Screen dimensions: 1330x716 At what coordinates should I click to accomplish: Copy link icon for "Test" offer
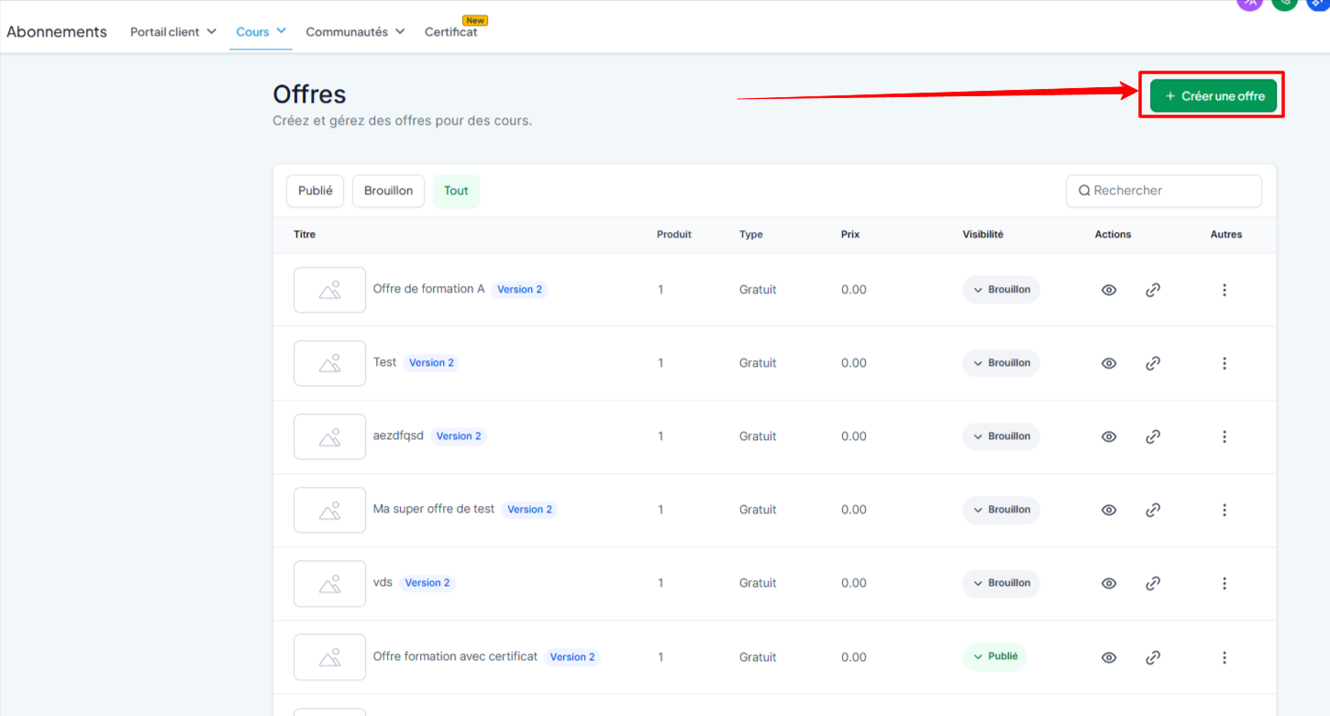click(1153, 363)
